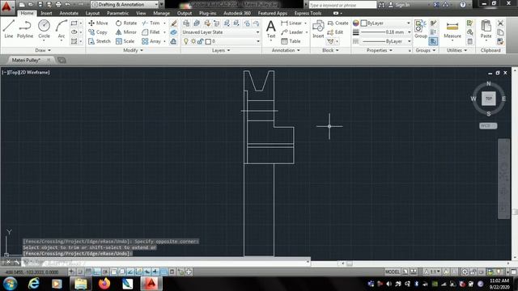This screenshot has width=518, height=291.
Task: Click the Move tool
Action: click(x=98, y=23)
